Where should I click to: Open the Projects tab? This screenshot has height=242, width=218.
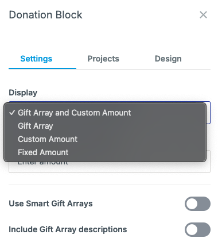pyautogui.click(x=103, y=59)
